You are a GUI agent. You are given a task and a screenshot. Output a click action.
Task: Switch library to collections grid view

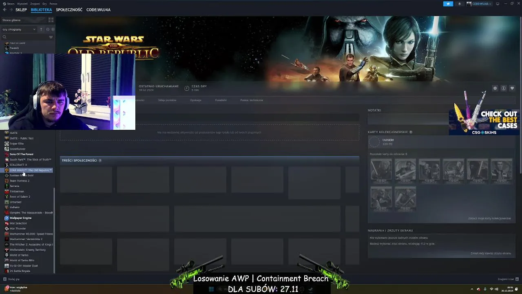(51, 20)
